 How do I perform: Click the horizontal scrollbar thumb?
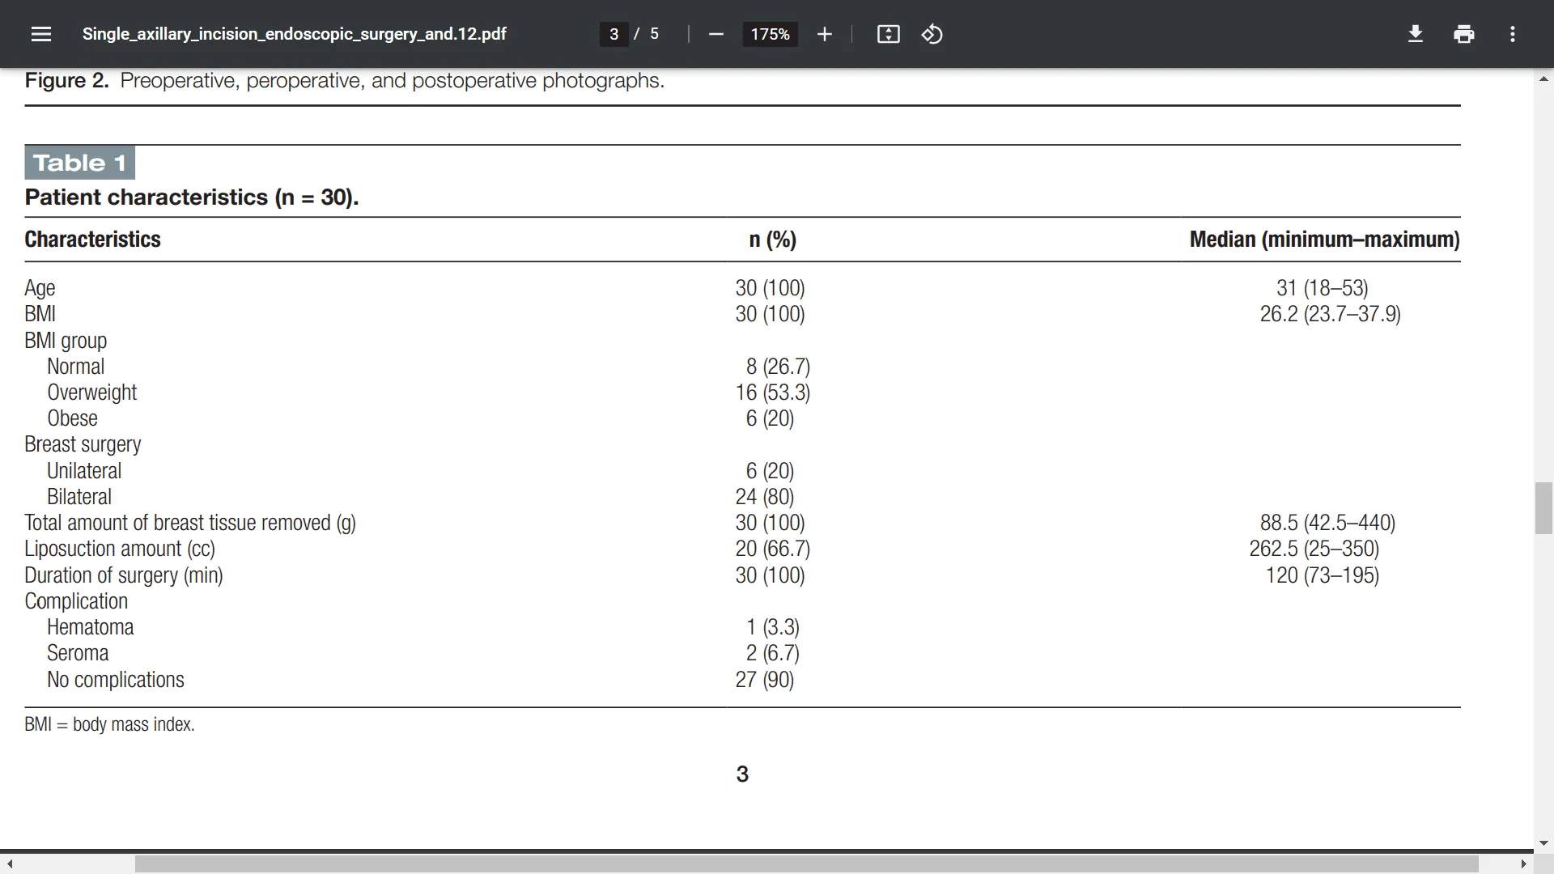(806, 863)
